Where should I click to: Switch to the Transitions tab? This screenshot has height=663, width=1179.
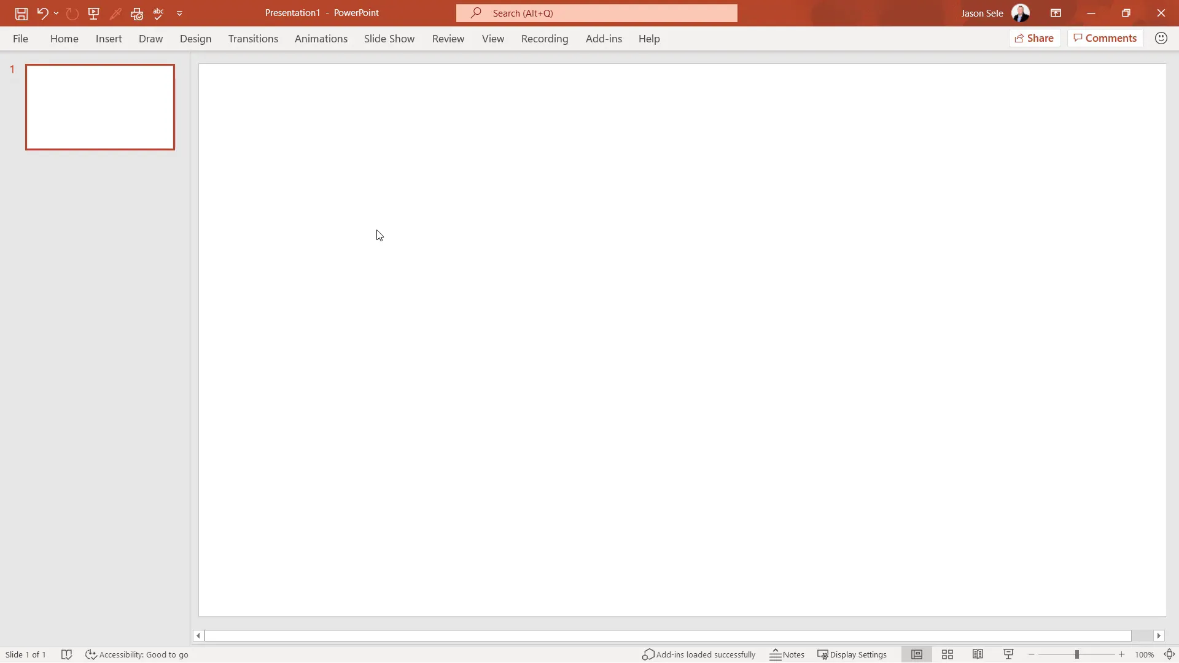coord(253,39)
